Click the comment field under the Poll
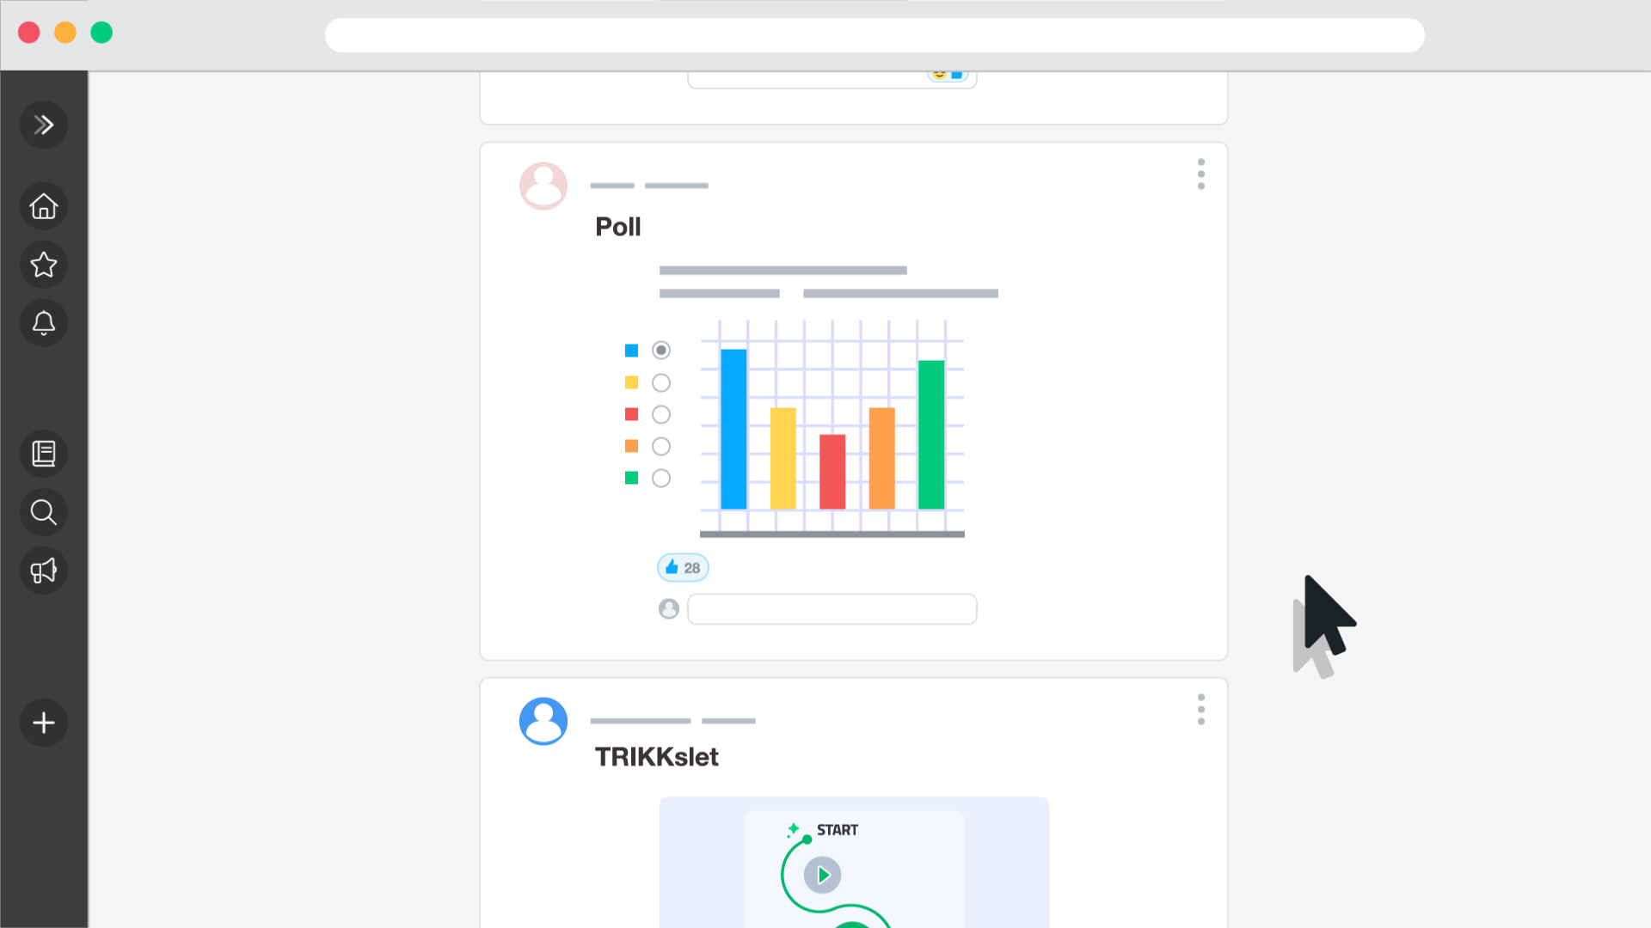This screenshot has height=928, width=1651. click(x=832, y=609)
